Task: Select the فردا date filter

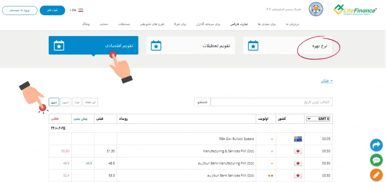Action: [77, 102]
